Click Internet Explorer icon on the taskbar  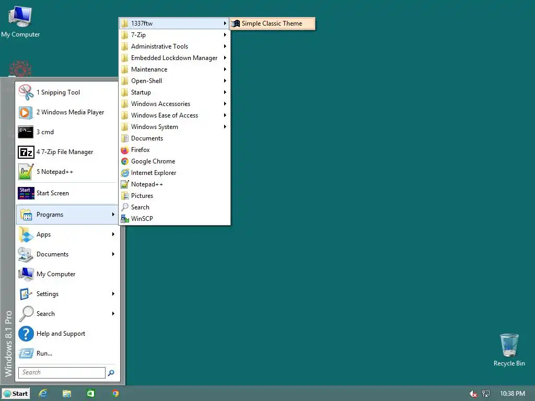click(43, 394)
